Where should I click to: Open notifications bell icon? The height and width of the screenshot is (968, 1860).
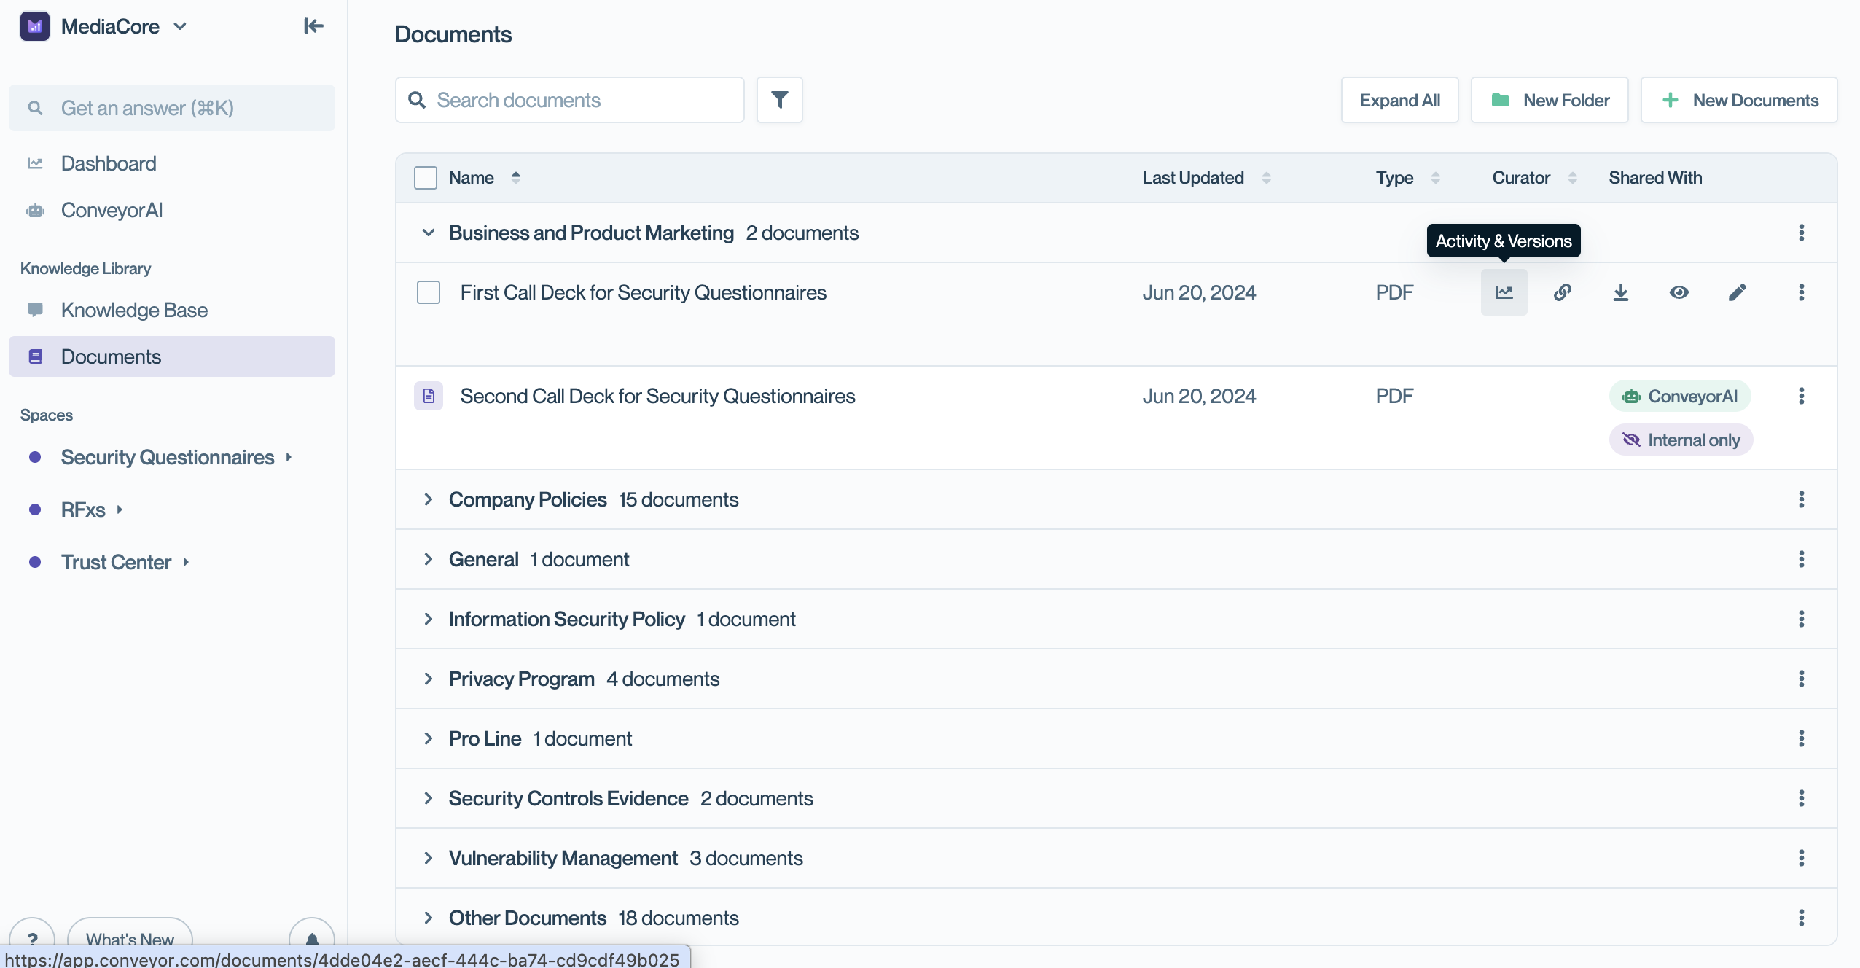[x=312, y=939]
